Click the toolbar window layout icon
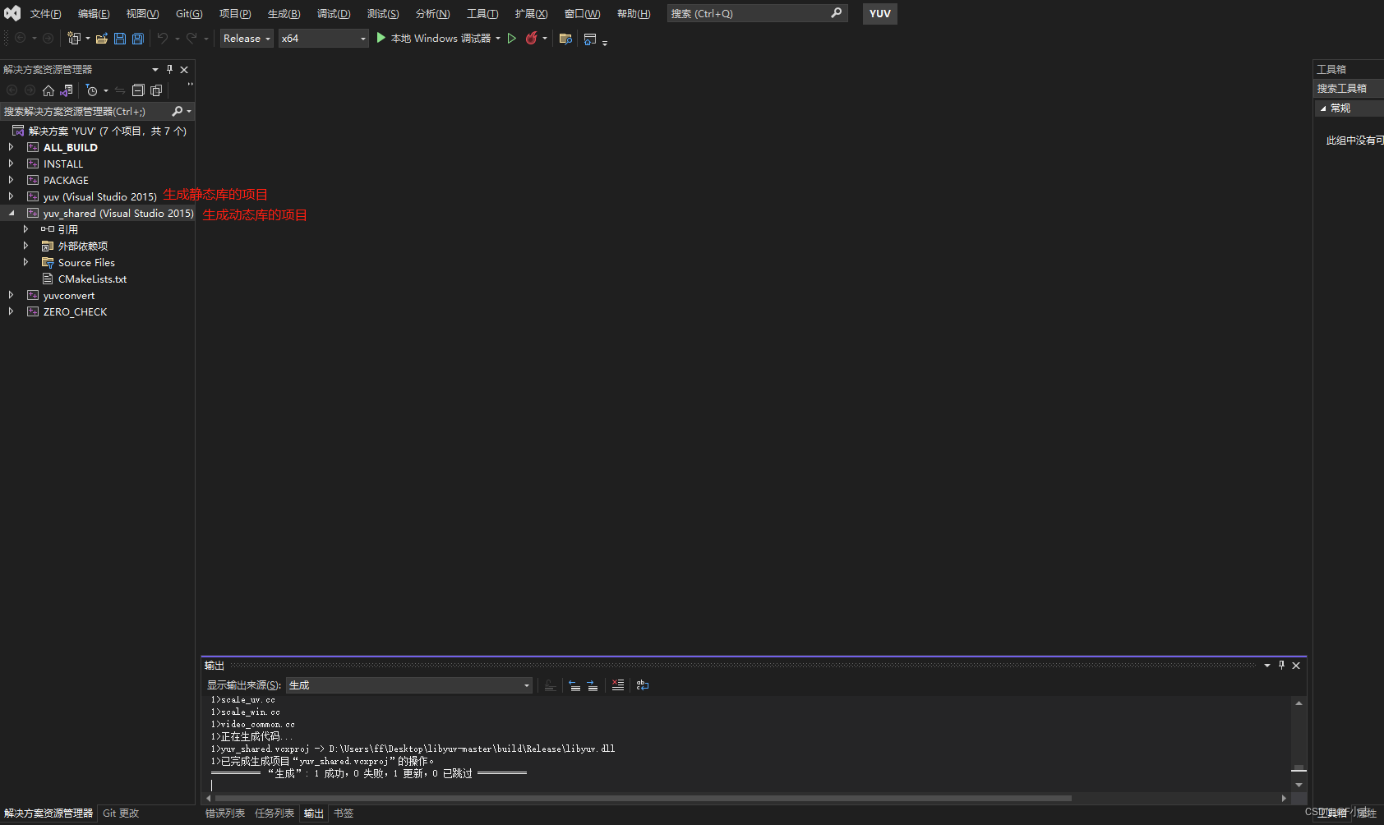Viewport: 1384px width, 825px height. [x=590, y=39]
